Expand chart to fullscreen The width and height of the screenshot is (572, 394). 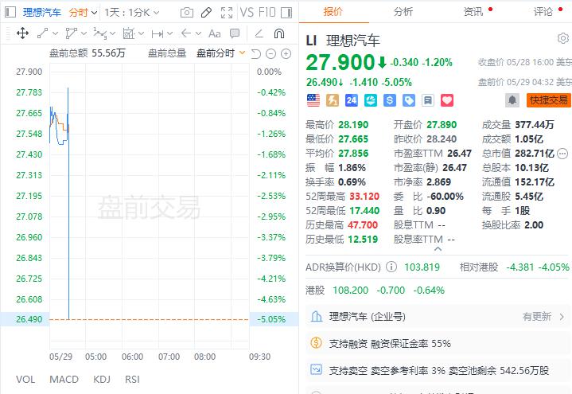[x=227, y=13]
